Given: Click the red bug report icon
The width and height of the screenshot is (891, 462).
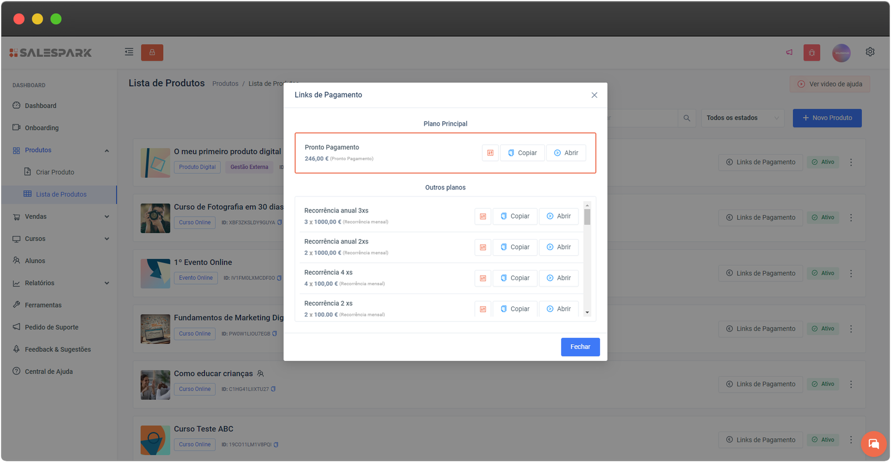Looking at the screenshot, I should pos(811,53).
